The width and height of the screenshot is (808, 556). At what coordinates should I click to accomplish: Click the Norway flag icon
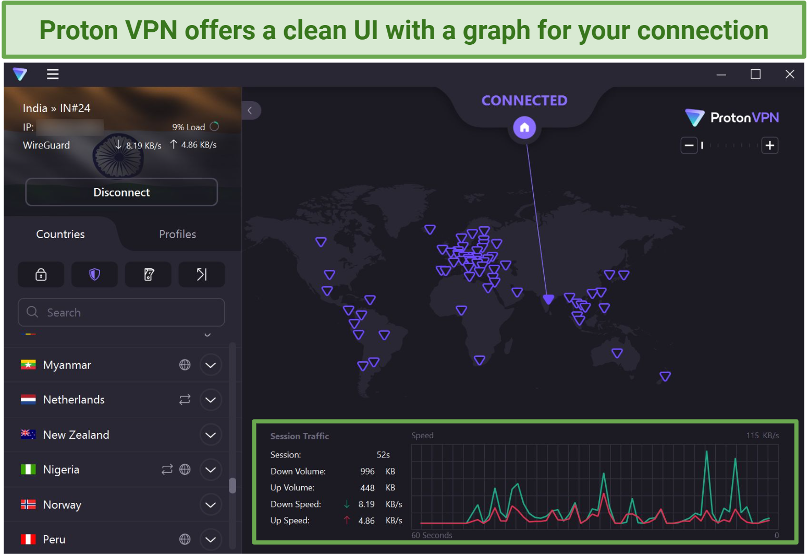coord(28,504)
